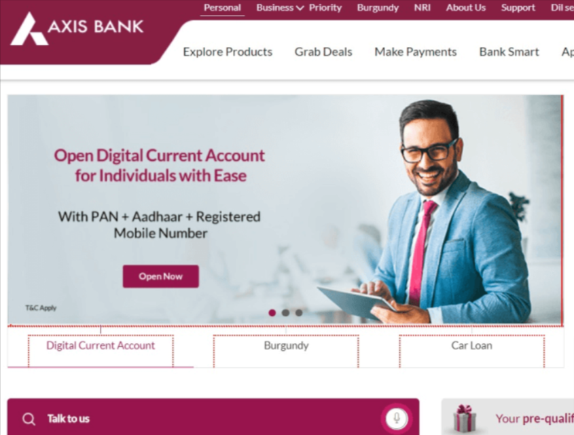Viewport: 574px width, 435px height.
Task: Select the first carousel dot
Action: (272, 313)
